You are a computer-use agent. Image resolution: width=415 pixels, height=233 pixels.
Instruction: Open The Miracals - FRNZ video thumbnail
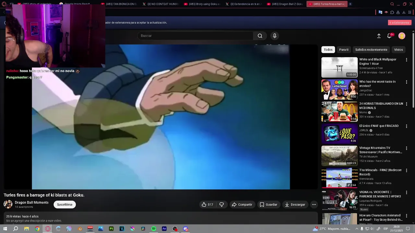[339, 178]
